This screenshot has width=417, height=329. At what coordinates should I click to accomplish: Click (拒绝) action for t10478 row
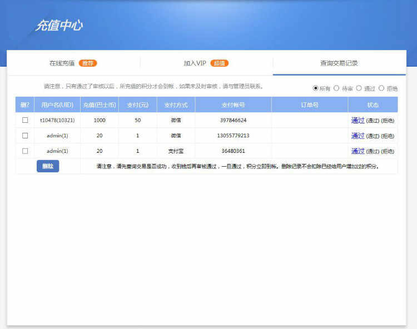pos(388,121)
